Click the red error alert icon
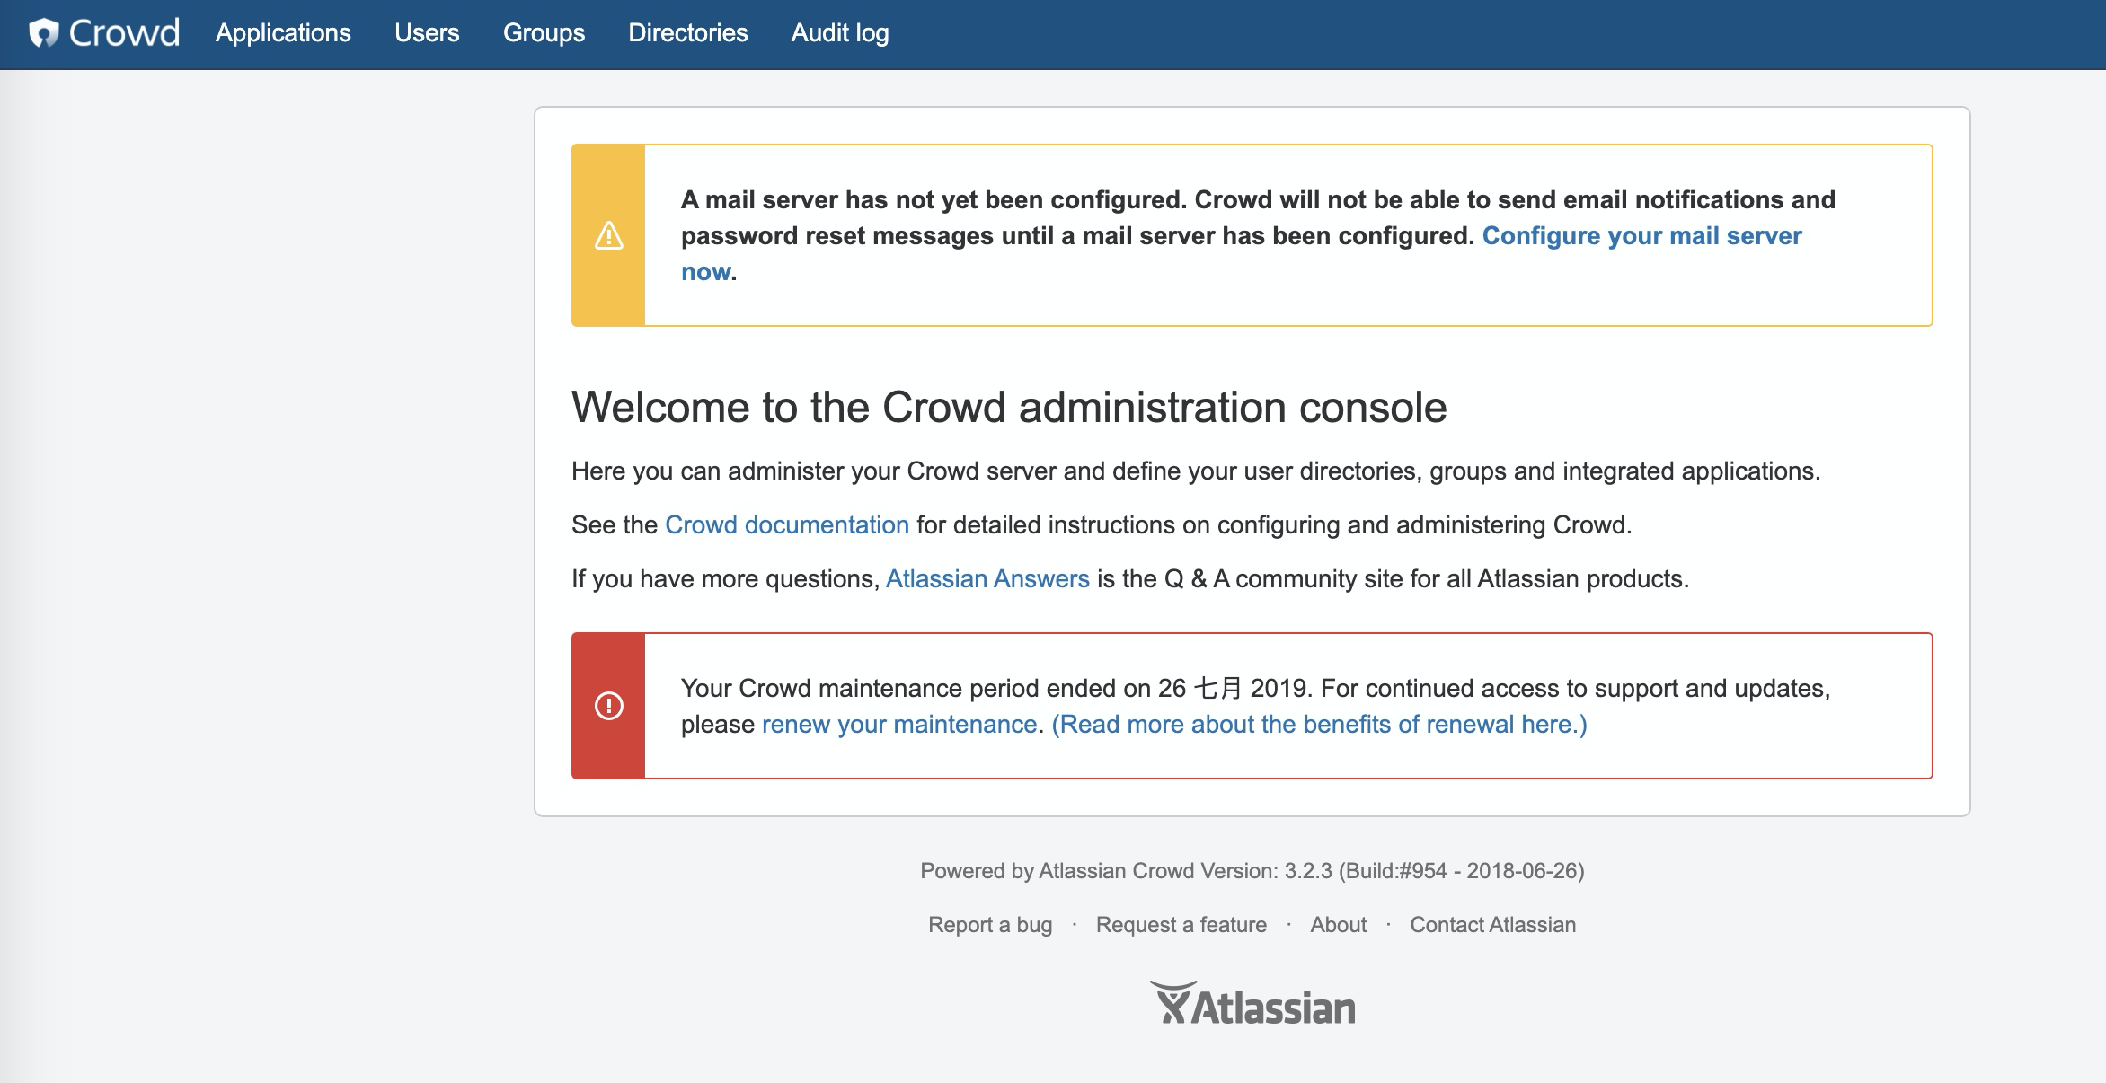 click(610, 705)
